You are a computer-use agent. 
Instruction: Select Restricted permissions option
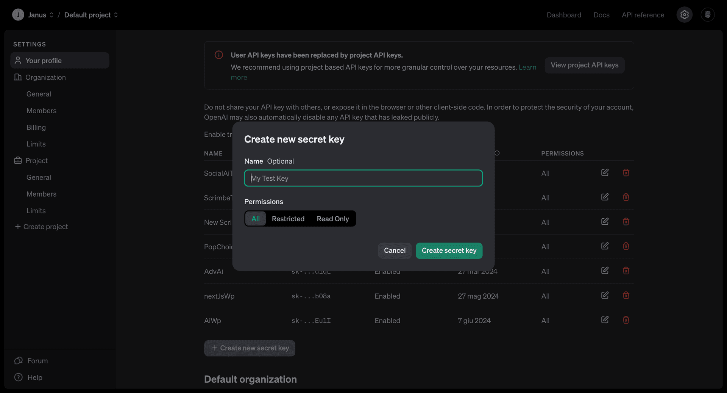(288, 219)
